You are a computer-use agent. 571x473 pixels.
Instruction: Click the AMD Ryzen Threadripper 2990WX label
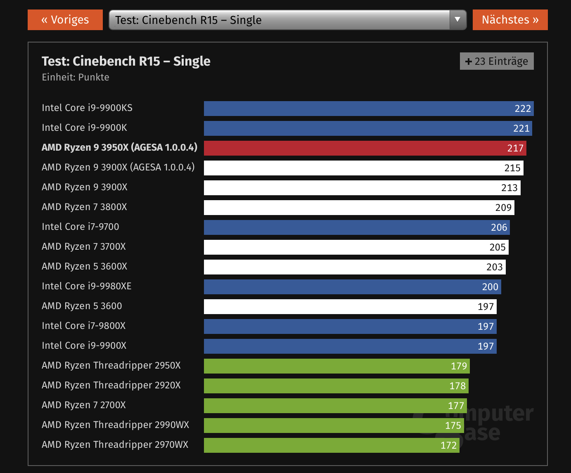(x=115, y=425)
